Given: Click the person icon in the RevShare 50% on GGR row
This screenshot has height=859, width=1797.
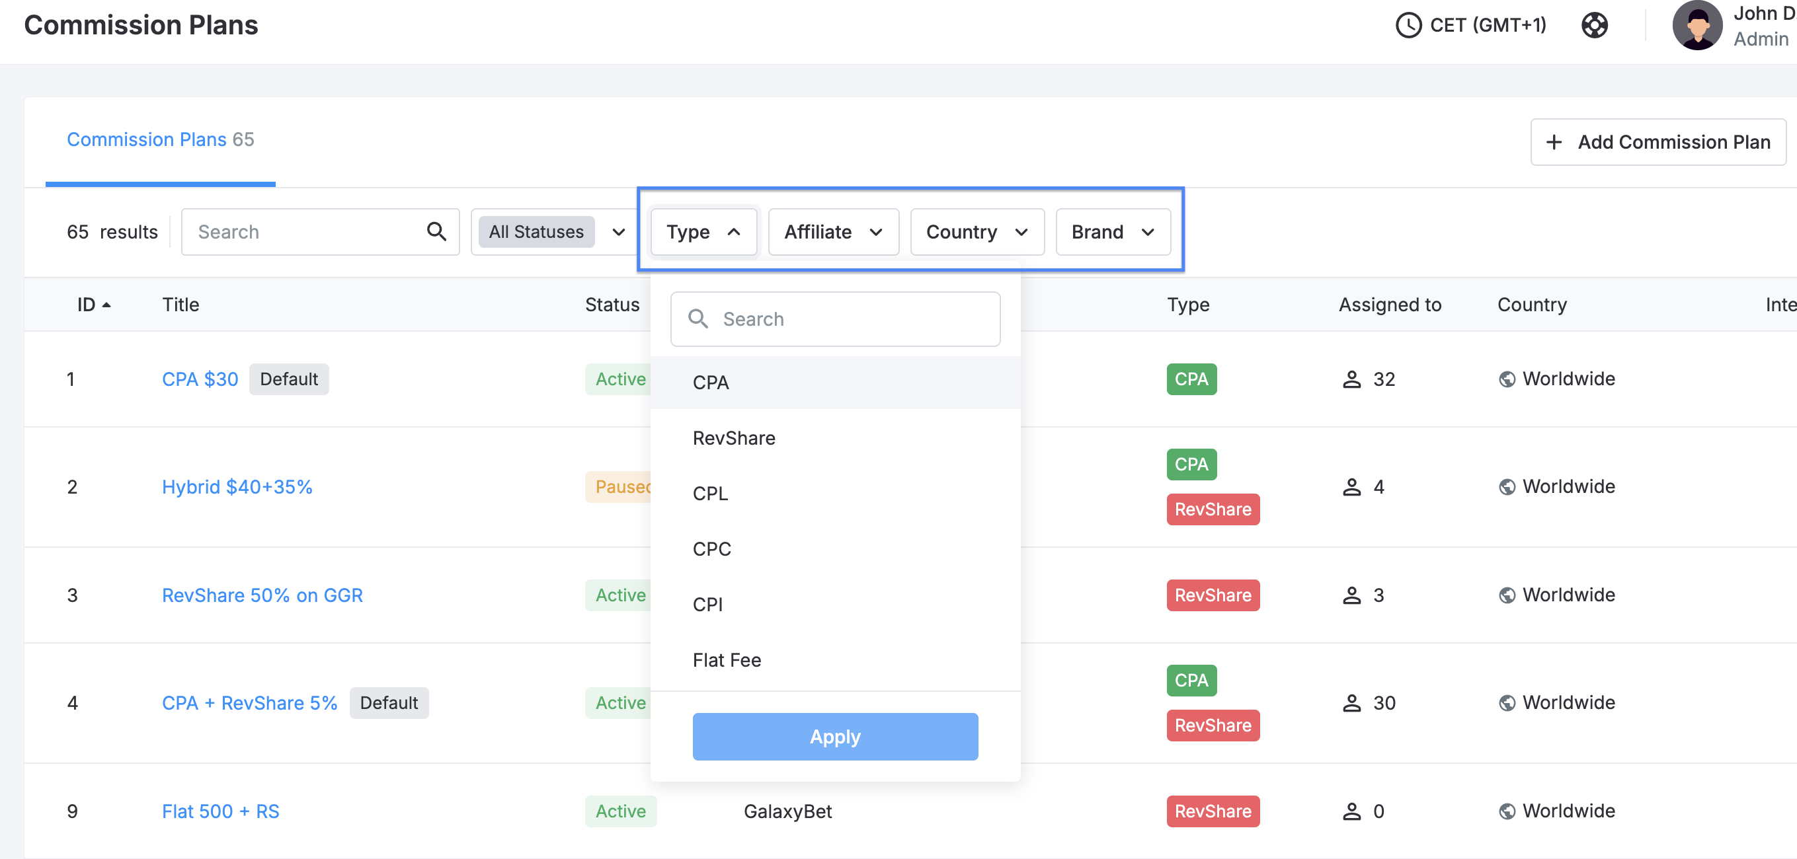Looking at the screenshot, I should pyautogui.click(x=1352, y=595).
